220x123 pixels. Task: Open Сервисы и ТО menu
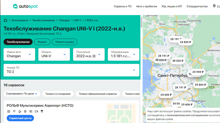(x=122, y=6)
